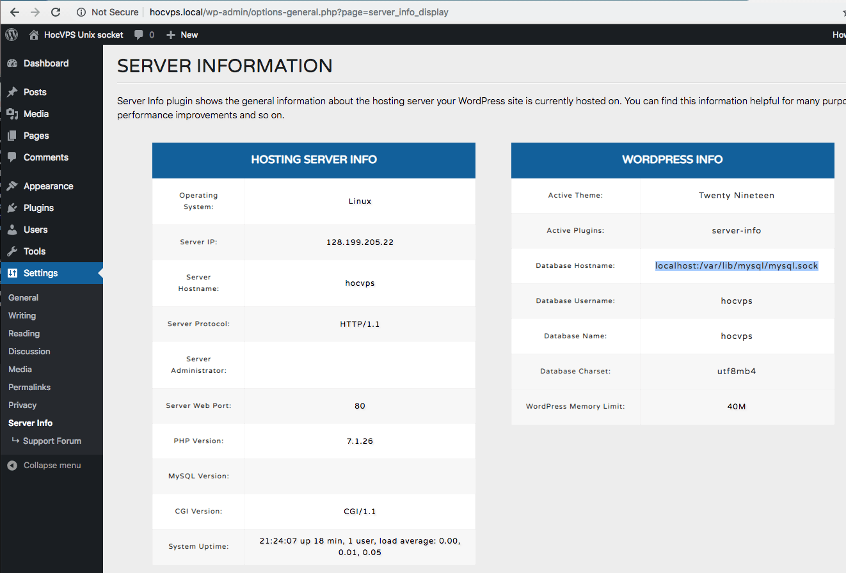
Task: Go to Reading settings submenu
Action: (24, 333)
